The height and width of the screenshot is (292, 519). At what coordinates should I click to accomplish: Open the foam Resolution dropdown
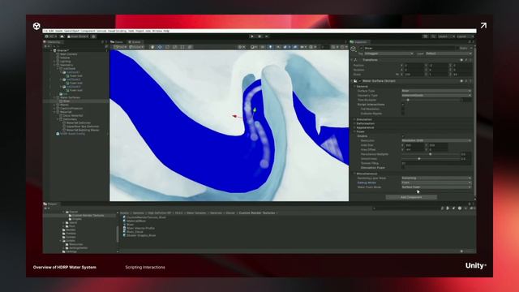[x=436, y=140]
